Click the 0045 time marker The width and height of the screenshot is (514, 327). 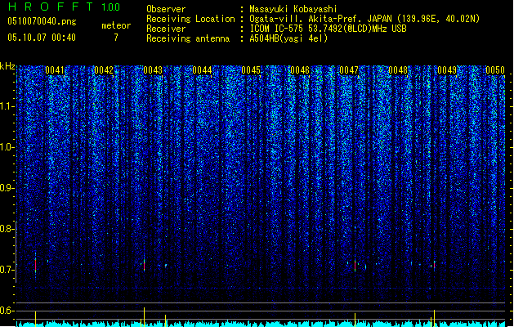tap(251, 70)
